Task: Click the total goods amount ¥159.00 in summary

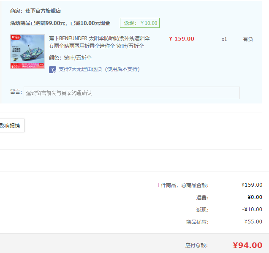Action: click(252, 185)
